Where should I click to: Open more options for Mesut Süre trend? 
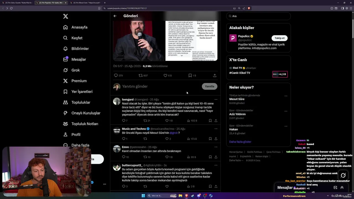(286, 96)
